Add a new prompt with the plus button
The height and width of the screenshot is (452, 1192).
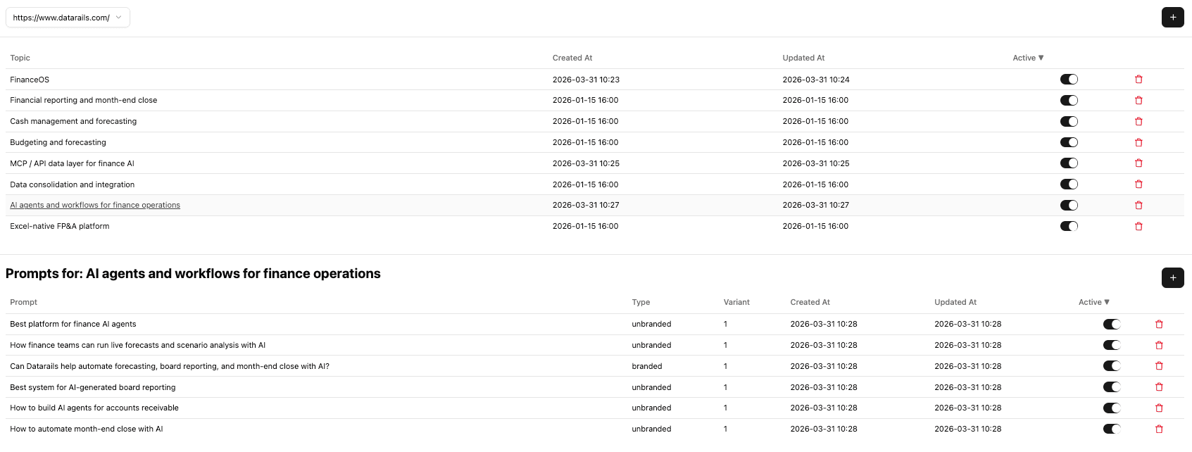point(1172,277)
